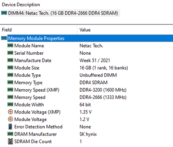Click the icon beside Memory Speed (XMP)
173x147 pixels.
point(10,90)
